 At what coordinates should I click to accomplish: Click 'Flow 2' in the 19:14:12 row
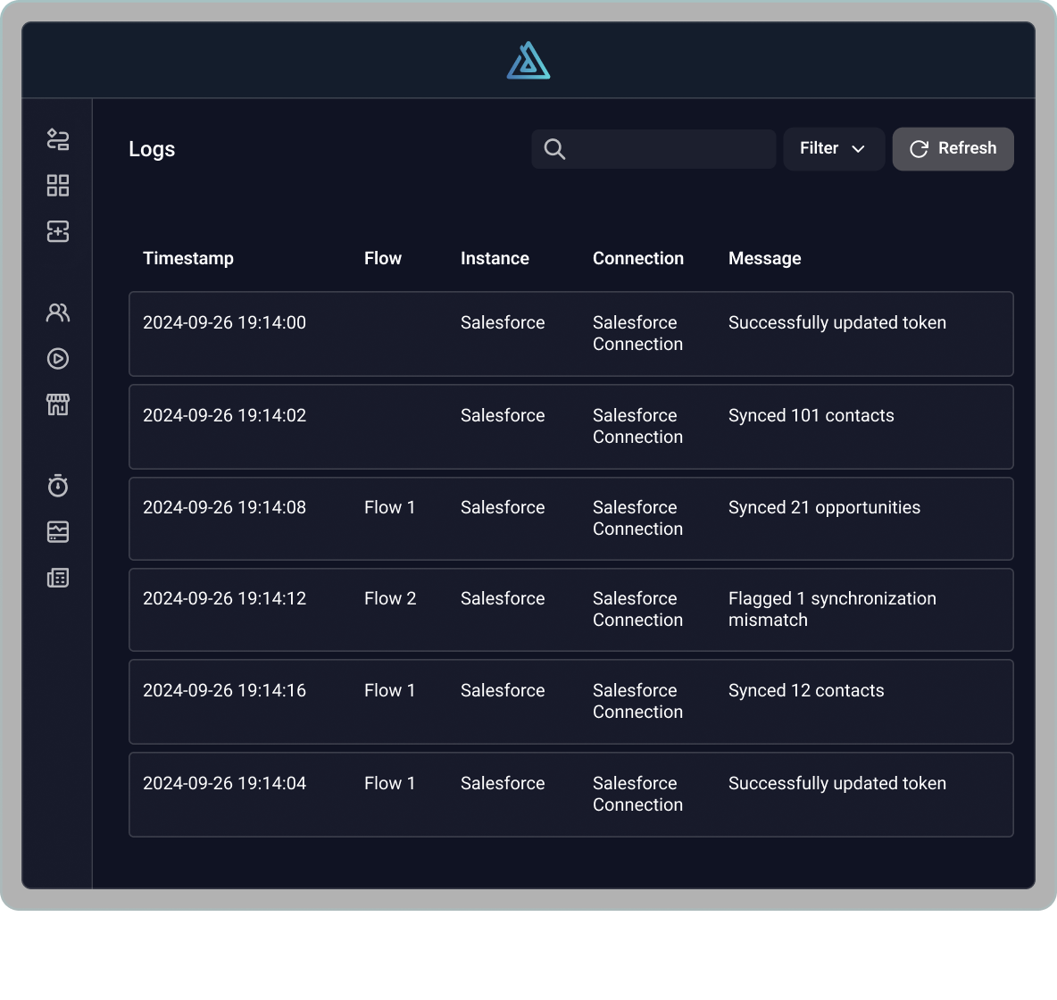pos(389,598)
